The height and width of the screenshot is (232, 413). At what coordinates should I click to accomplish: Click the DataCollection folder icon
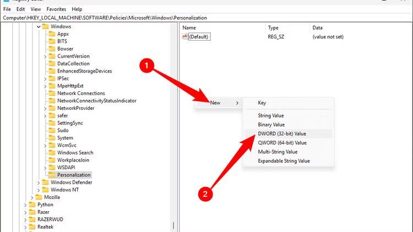[52, 64]
